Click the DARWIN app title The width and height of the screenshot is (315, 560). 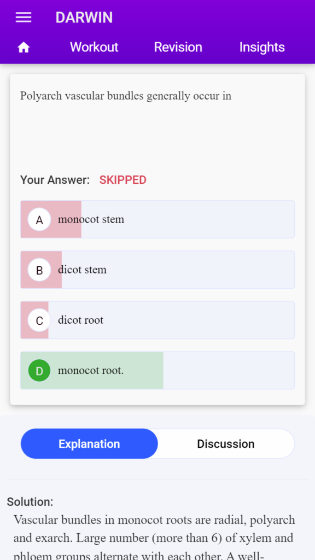(x=84, y=17)
